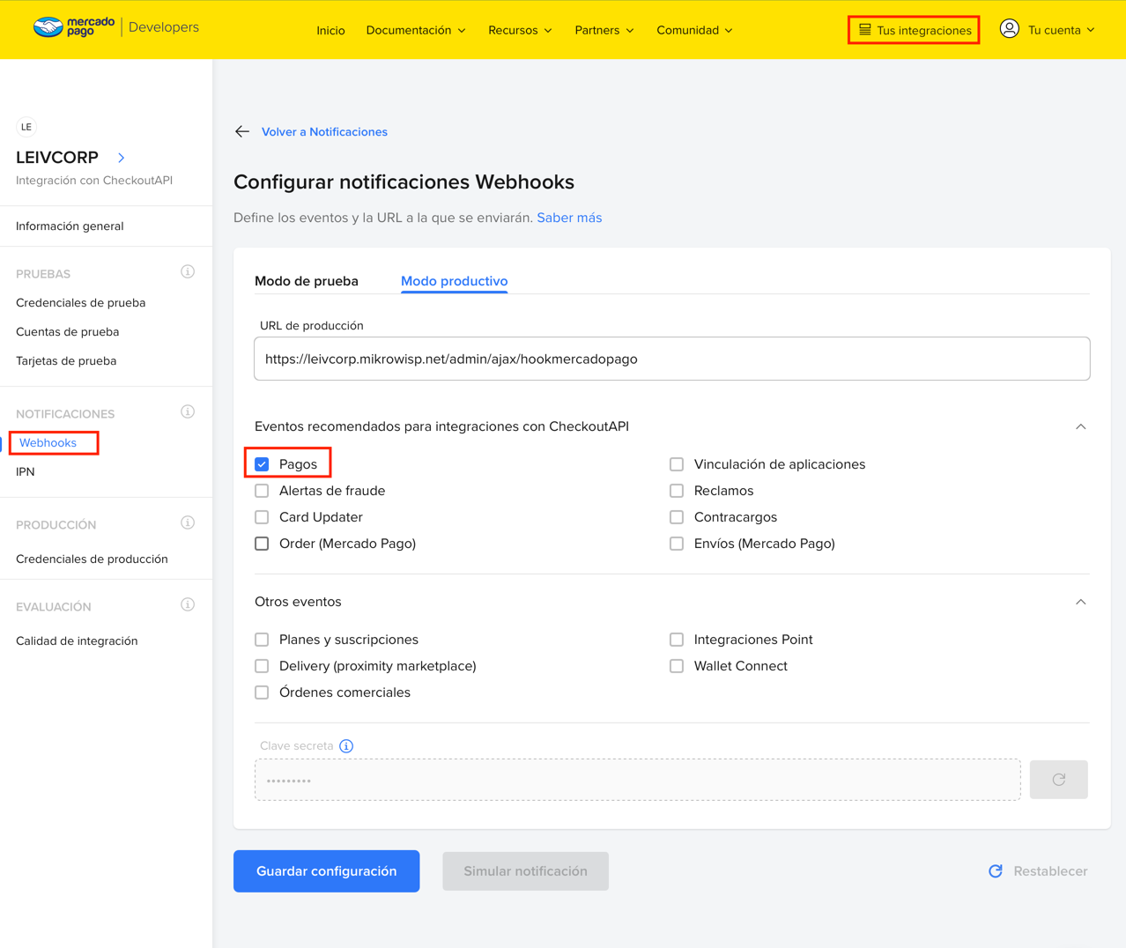Select the Modo productivo tab
The image size is (1126, 948).
pos(454,281)
